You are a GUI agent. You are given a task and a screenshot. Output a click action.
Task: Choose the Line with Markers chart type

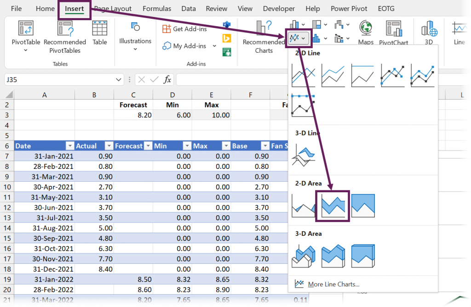pos(392,75)
